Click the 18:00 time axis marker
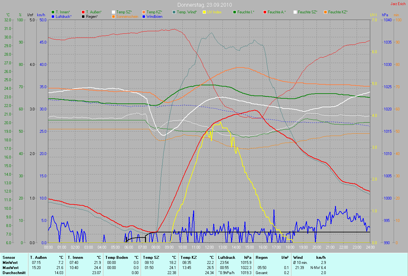 click(290, 247)
